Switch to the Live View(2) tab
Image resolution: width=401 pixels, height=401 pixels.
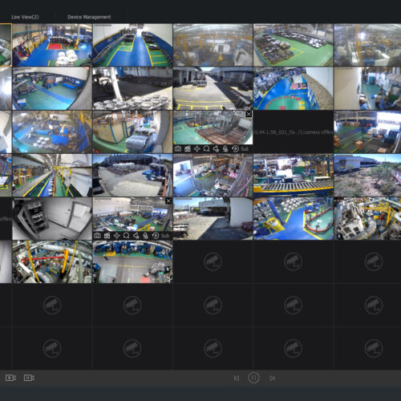tap(25, 17)
